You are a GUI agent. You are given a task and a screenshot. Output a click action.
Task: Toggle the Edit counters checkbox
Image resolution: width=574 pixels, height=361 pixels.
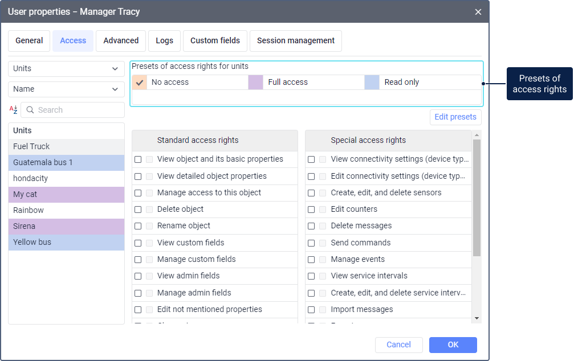[x=311, y=210]
